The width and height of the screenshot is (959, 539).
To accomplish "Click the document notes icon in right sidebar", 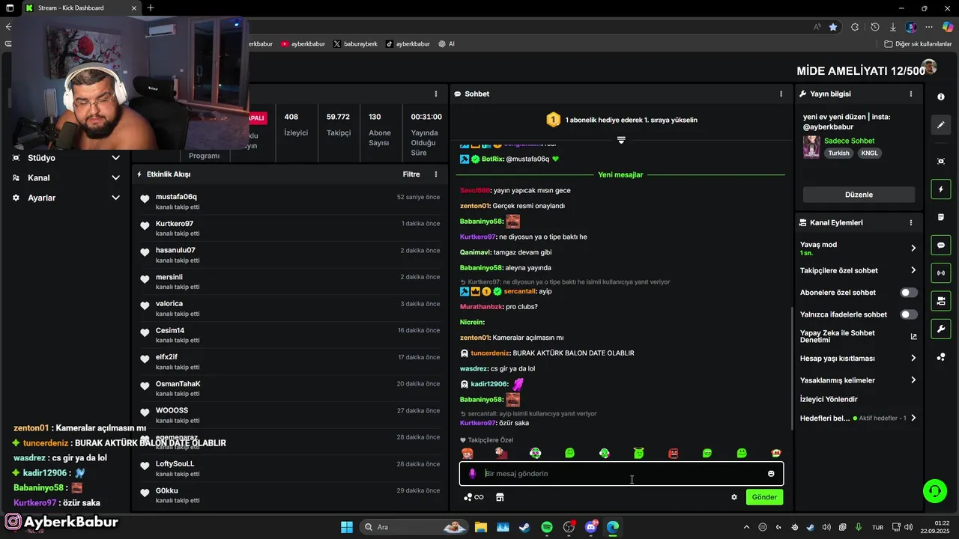I will [x=941, y=217].
